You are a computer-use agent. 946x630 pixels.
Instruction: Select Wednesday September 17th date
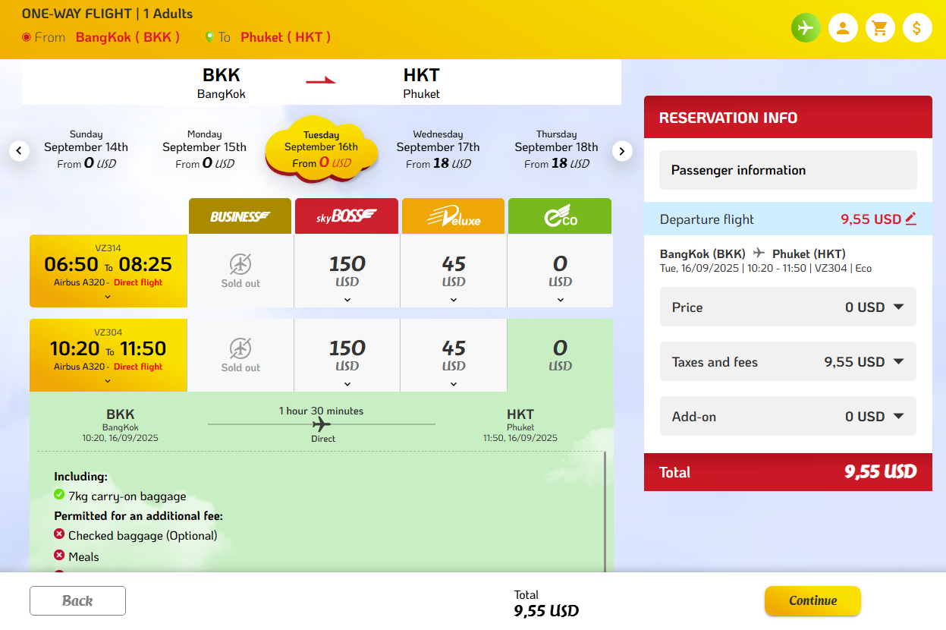click(438, 149)
